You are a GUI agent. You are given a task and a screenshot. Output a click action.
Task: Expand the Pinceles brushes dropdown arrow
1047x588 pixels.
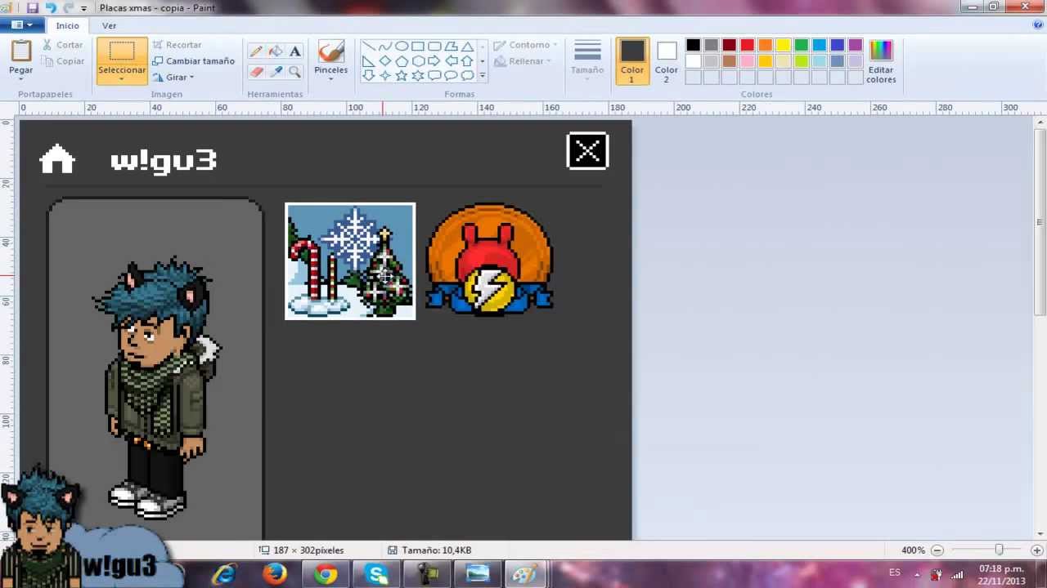coord(330,79)
